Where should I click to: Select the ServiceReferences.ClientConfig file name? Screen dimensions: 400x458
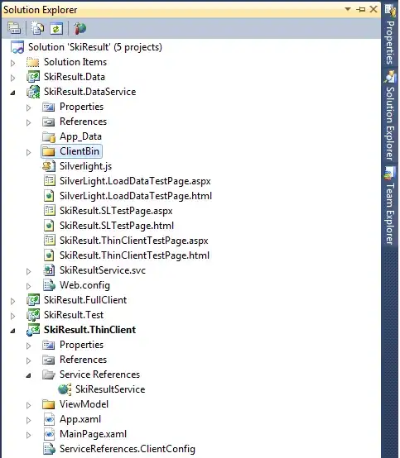(128, 449)
